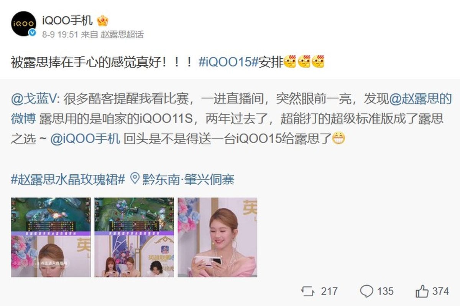Open 赵露思超话 source link
Screen dimensions: 460x306
pyautogui.click(x=122, y=35)
